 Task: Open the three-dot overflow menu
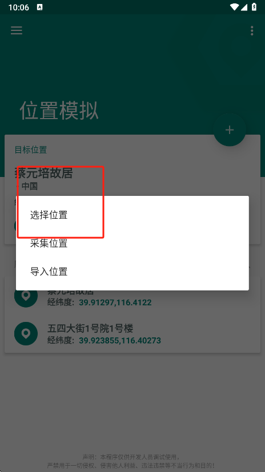pos(252,30)
